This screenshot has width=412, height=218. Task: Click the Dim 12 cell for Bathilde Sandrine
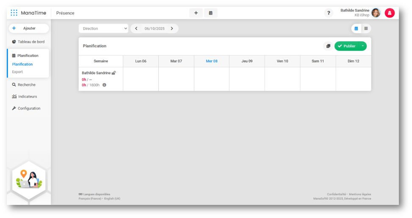click(354, 79)
